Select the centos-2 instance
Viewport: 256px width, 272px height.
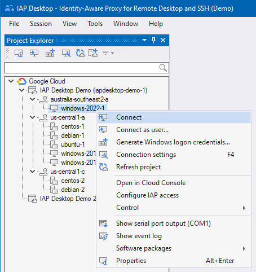(x=73, y=181)
